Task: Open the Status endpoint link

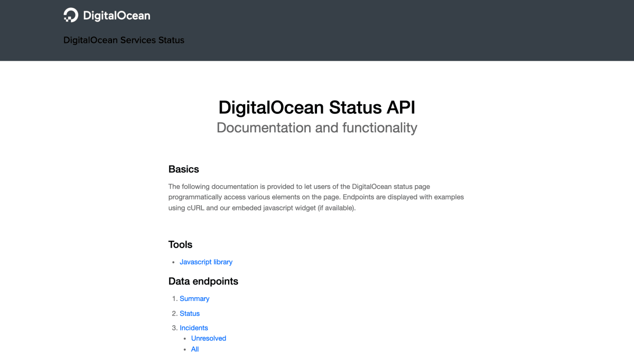Action: click(x=190, y=314)
